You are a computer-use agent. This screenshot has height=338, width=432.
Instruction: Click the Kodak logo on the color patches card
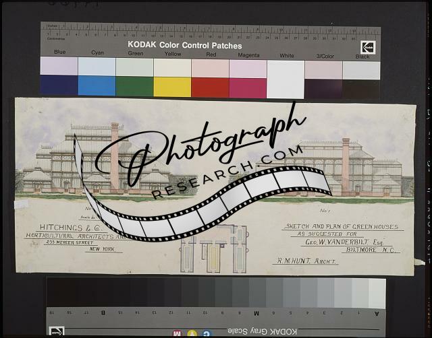(368, 48)
